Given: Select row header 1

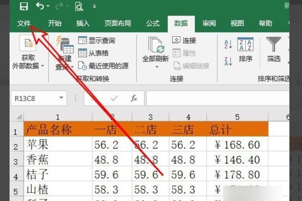Looking at the screenshot, I should click(x=17, y=129).
